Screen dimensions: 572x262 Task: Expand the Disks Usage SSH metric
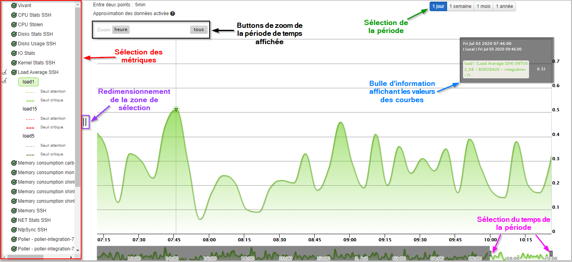coord(37,44)
